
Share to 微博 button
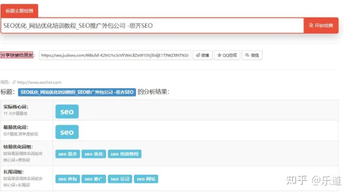pyautogui.click(x=202, y=55)
